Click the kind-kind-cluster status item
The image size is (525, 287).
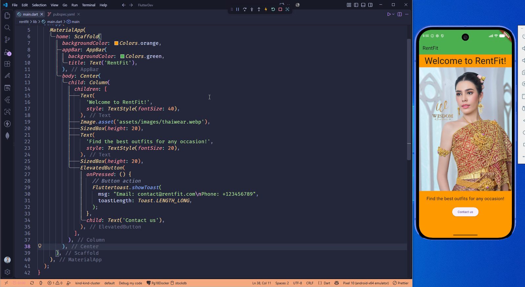pos(88,283)
